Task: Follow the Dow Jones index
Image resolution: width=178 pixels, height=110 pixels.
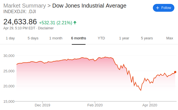Action: [x=163, y=8]
